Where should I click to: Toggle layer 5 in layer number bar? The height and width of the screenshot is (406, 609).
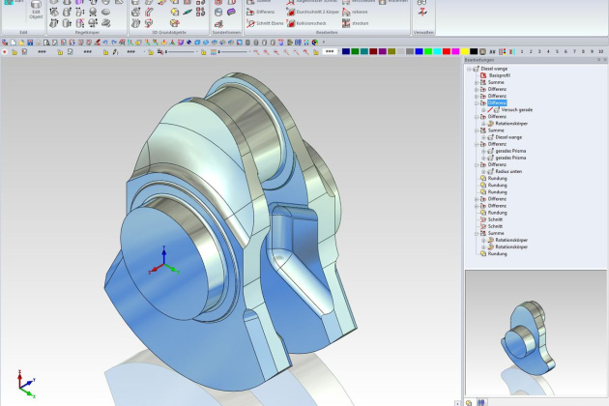tap(556, 50)
